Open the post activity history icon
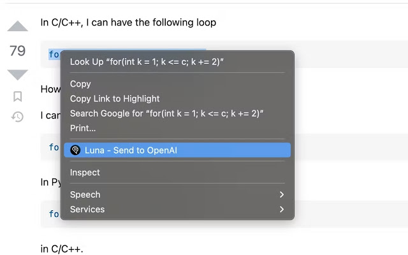Viewport: 408px width, 255px height. [x=17, y=117]
